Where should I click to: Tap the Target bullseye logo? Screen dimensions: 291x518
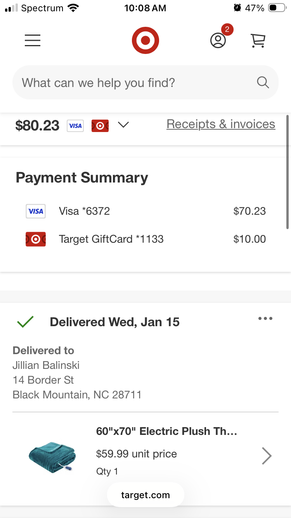(x=145, y=40)
